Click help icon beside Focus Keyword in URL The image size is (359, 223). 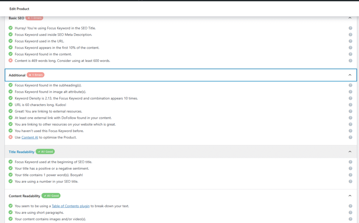click(350, 41)
